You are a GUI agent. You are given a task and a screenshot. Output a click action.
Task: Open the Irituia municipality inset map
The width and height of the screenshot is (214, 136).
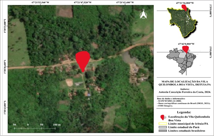(182, 23)
